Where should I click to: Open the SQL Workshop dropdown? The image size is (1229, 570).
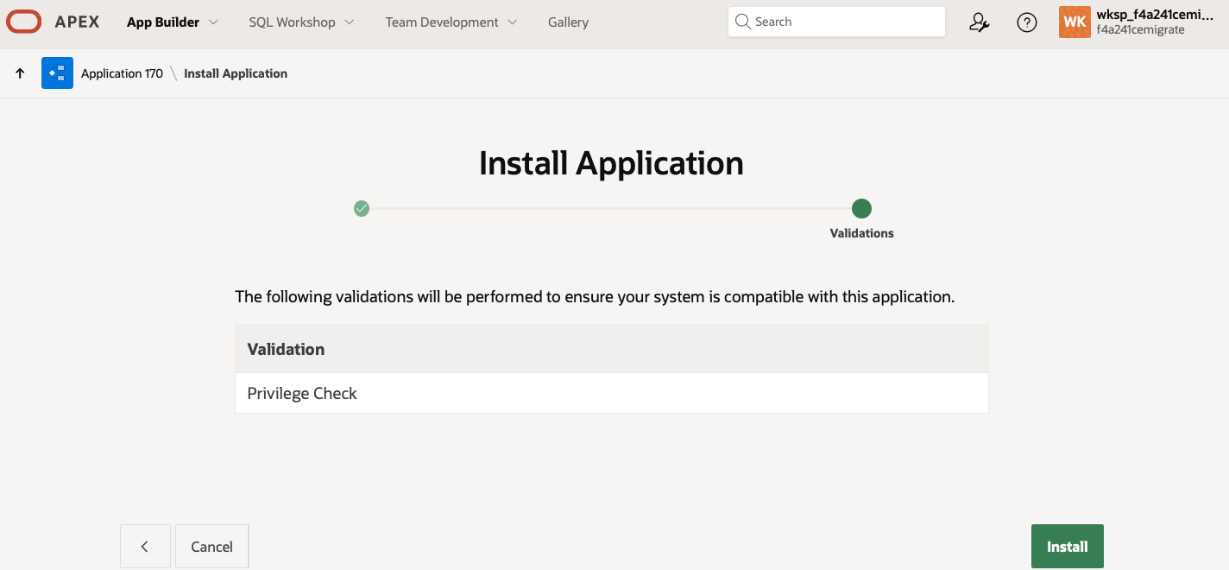(301, 22)
